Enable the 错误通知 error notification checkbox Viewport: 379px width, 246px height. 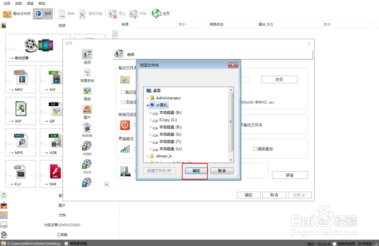[255, 149]
